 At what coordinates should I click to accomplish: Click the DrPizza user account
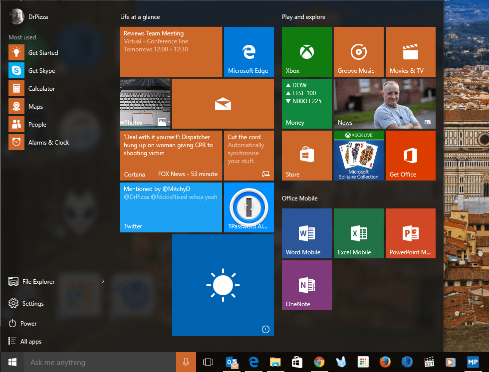click(29, 16)
